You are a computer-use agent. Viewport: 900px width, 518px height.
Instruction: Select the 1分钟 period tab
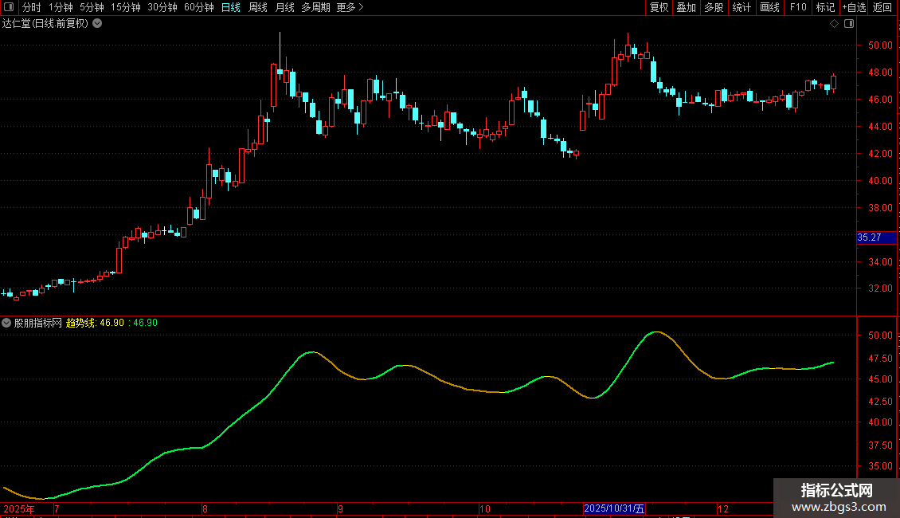(61, 7)
